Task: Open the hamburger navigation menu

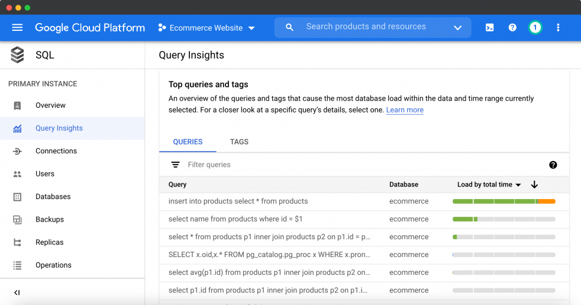Action: [17, 27]
